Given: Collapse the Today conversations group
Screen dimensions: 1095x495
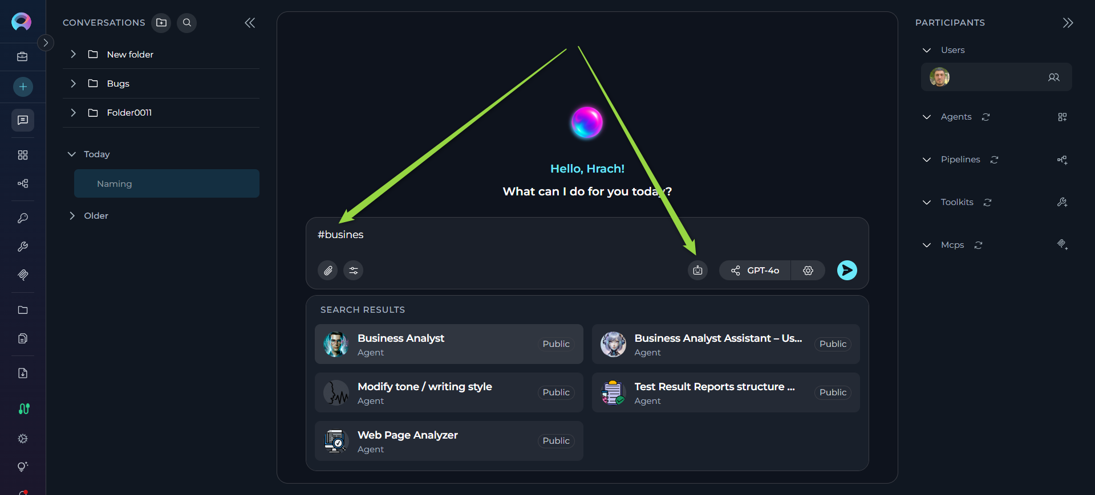Looking at the screenshot, I should [x=72, y=154].
